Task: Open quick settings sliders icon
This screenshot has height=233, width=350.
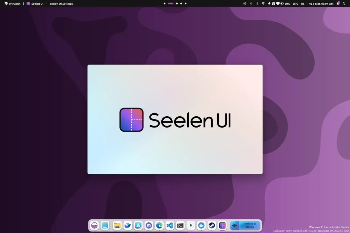Action: 344,3
